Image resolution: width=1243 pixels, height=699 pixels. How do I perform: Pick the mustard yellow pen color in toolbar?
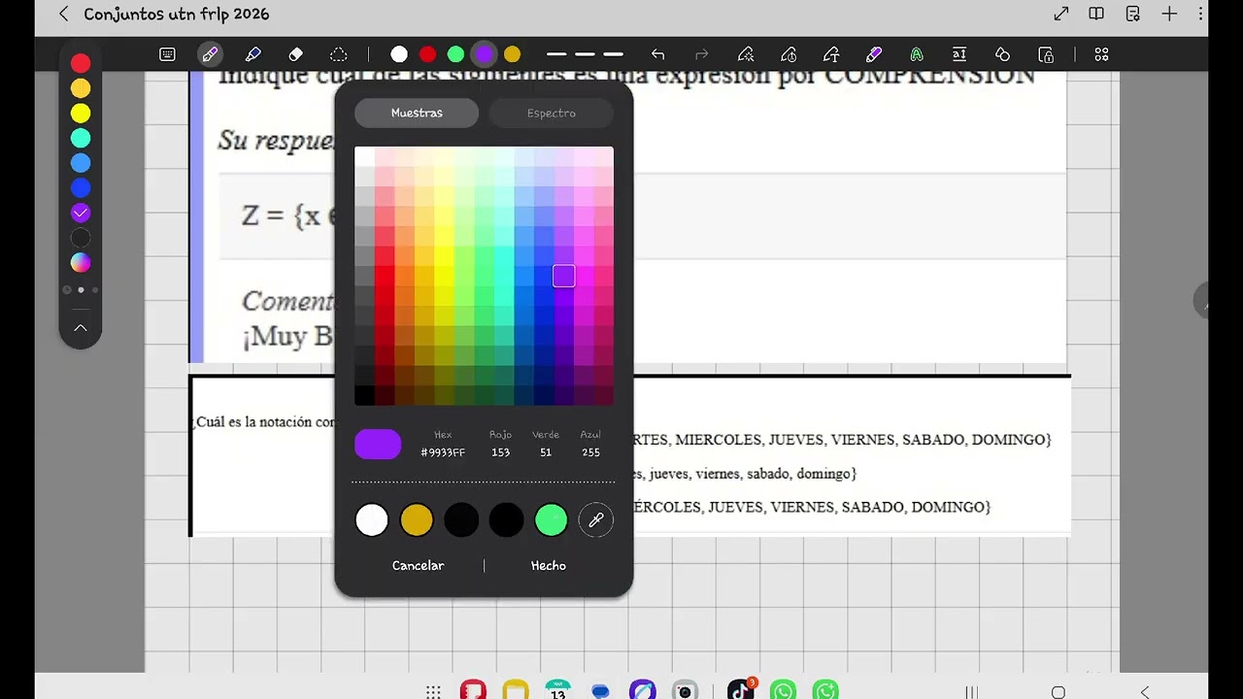pos(512,54)
